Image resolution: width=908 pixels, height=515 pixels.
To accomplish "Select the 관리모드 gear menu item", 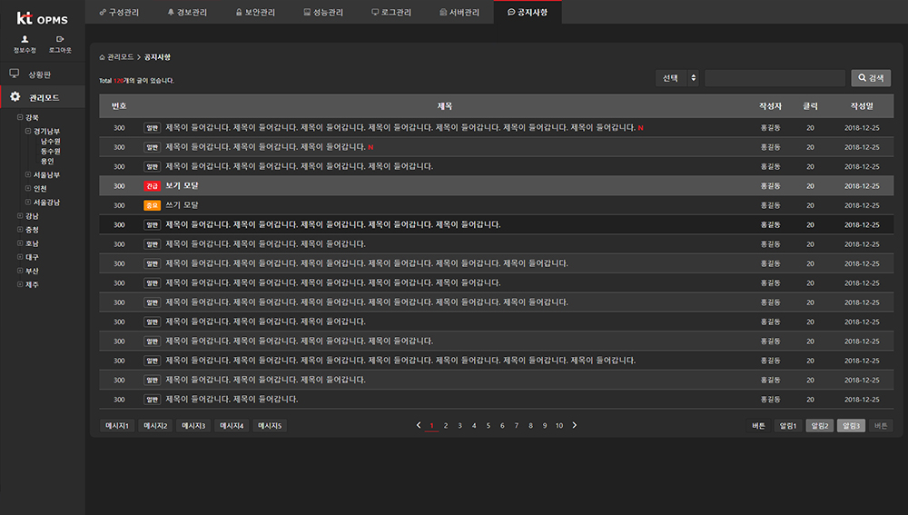I will (x=43, y=97).
